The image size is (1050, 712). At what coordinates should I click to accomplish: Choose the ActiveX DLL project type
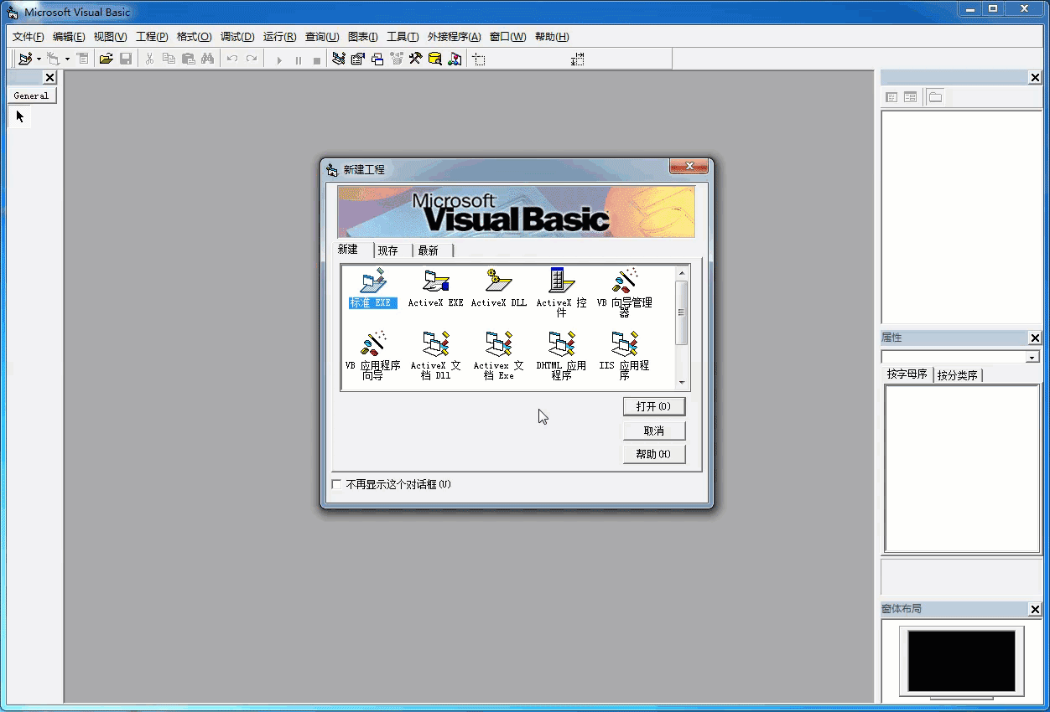click(x=499, y=289)
